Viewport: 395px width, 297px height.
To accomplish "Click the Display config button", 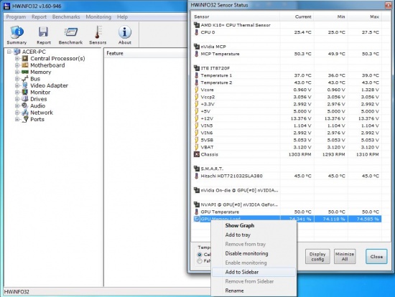I will click(x=317, y=257).
